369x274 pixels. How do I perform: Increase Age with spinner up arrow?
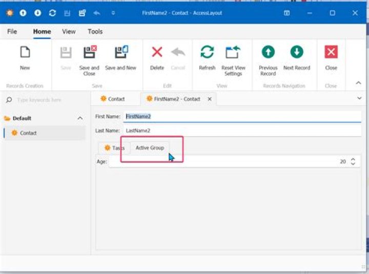click(x=353, y=159)
